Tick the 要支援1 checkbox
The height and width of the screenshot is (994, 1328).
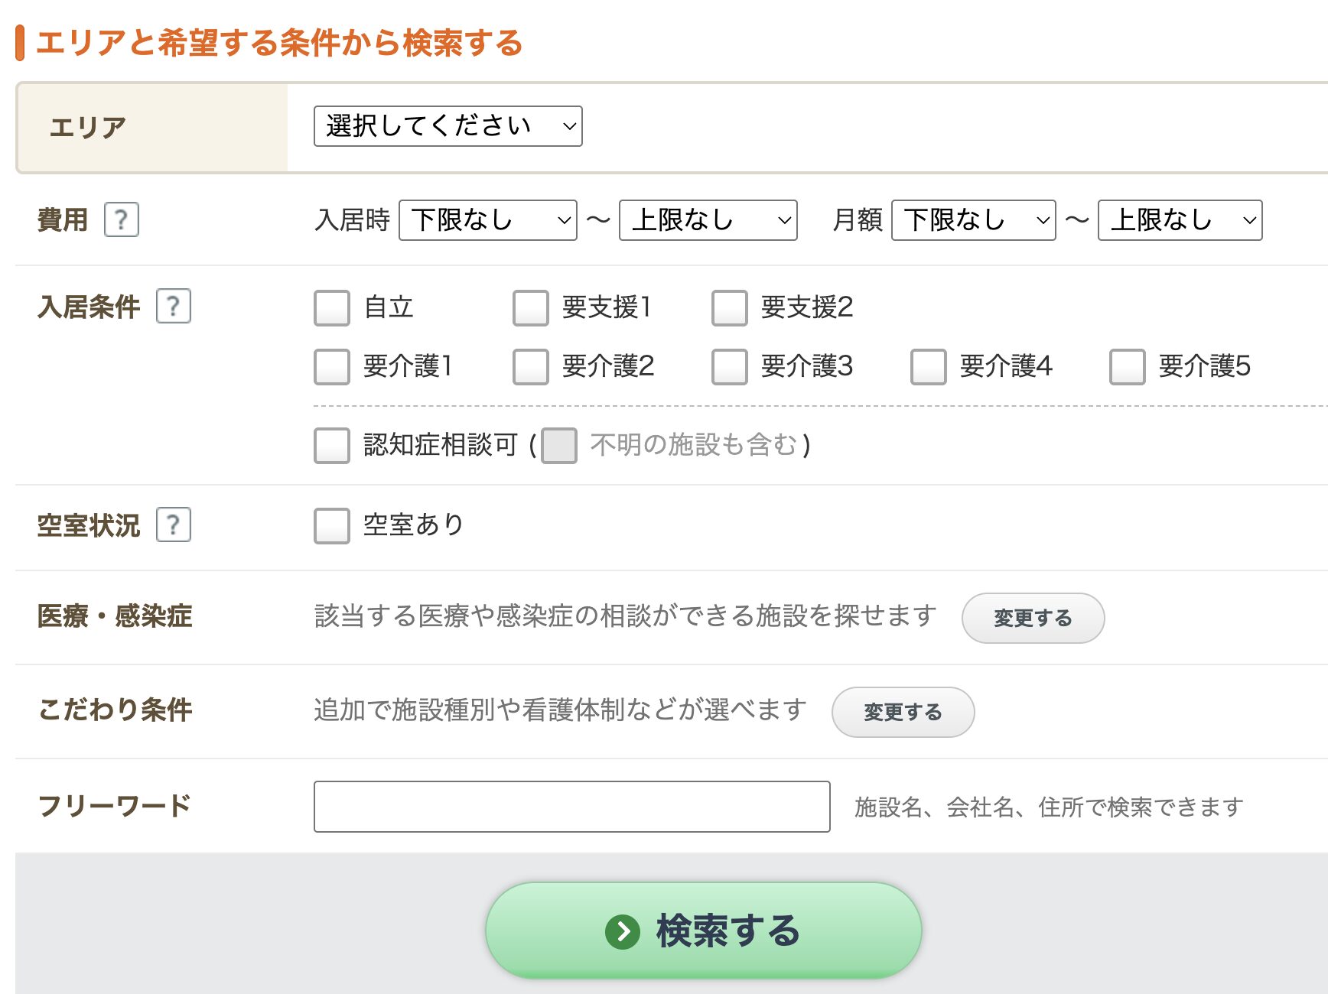[531, 308]
